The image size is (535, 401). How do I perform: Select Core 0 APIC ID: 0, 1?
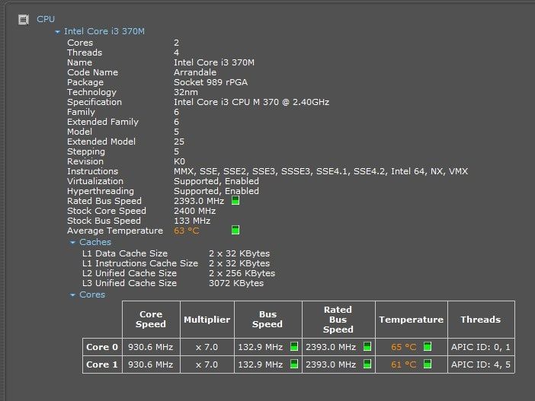tap(481, 347)
